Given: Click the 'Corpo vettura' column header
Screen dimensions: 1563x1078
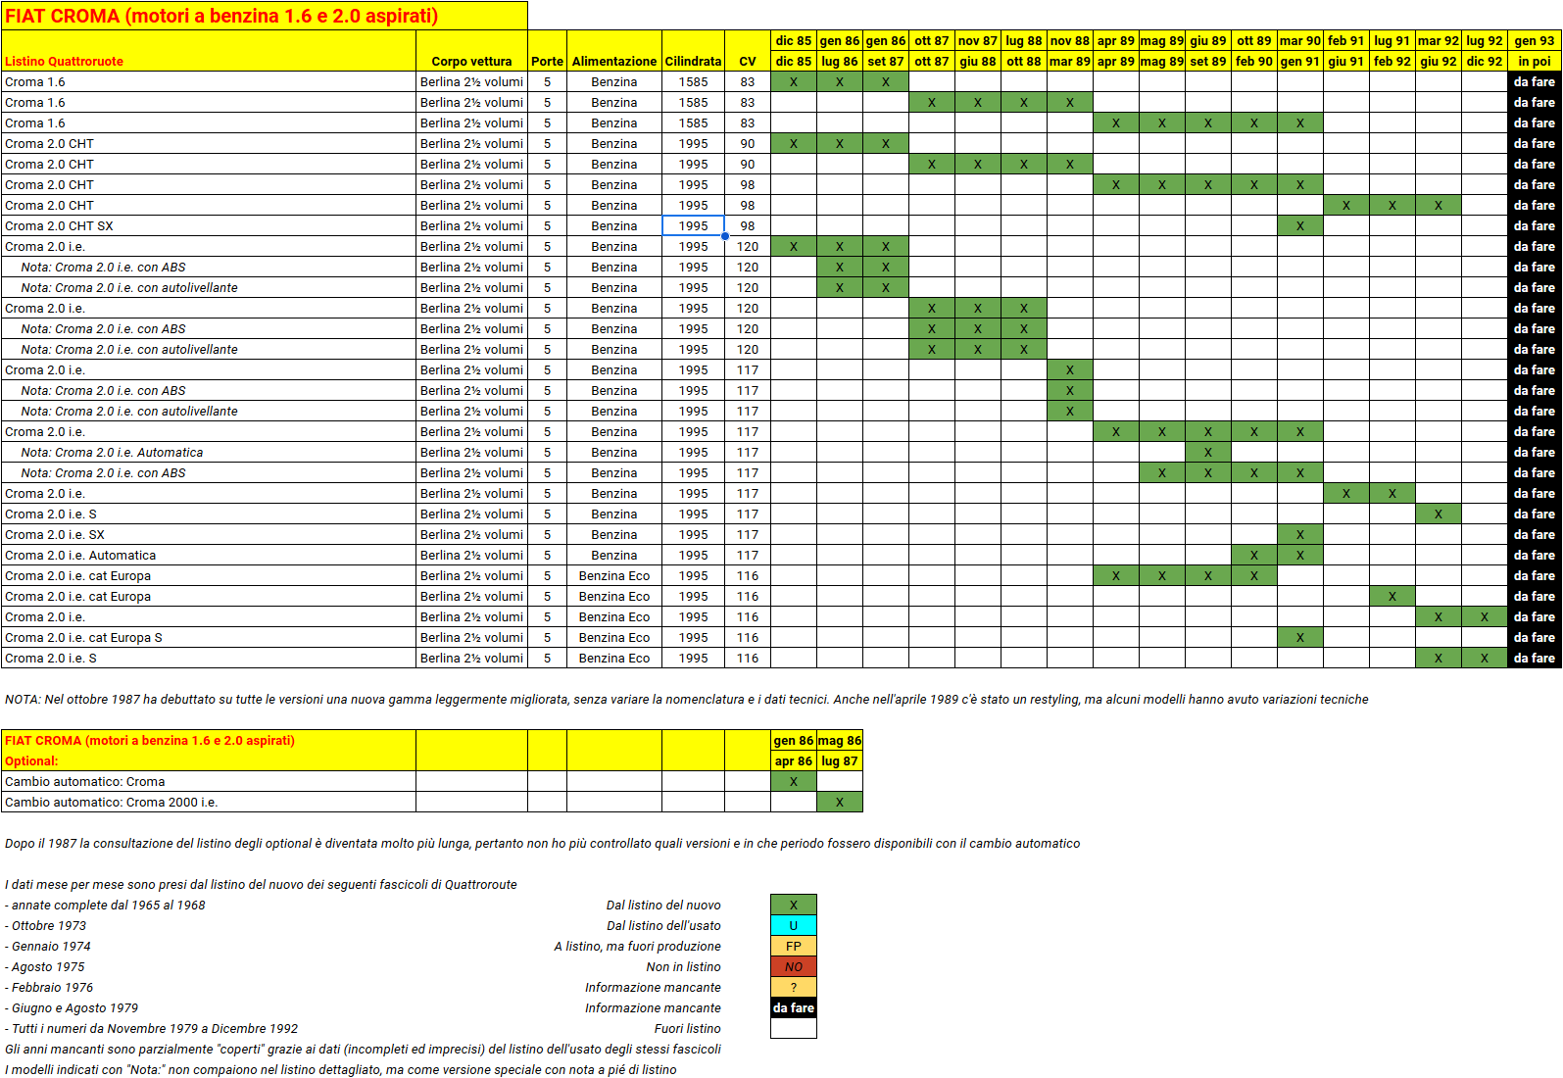Looking at the screenshot, I should point(471,61).
